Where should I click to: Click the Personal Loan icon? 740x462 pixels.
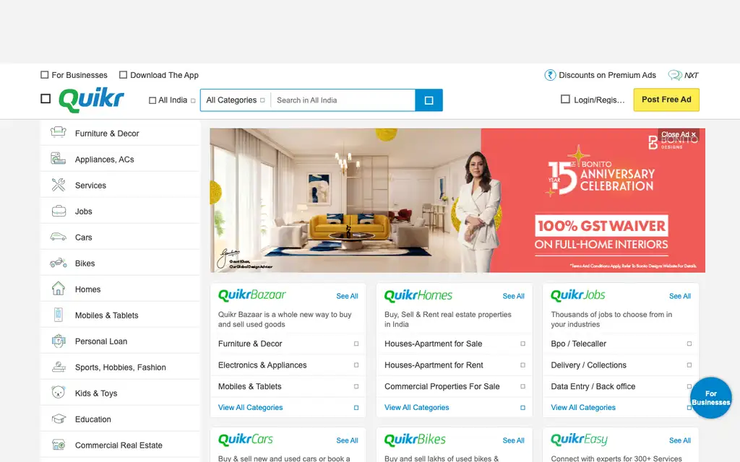pyautogui.click(x=58, y=341)
